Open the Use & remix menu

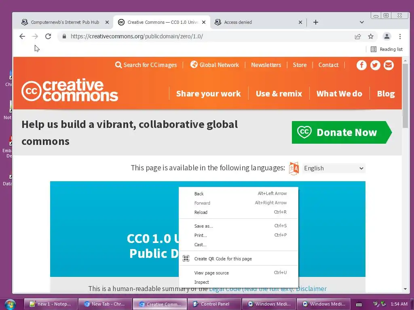click(279, 94)
